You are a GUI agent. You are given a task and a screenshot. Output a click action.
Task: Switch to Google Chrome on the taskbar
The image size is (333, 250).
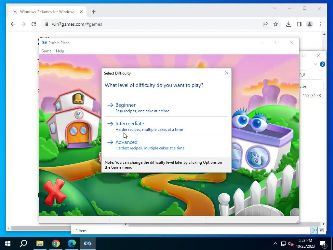click(56, 243)
